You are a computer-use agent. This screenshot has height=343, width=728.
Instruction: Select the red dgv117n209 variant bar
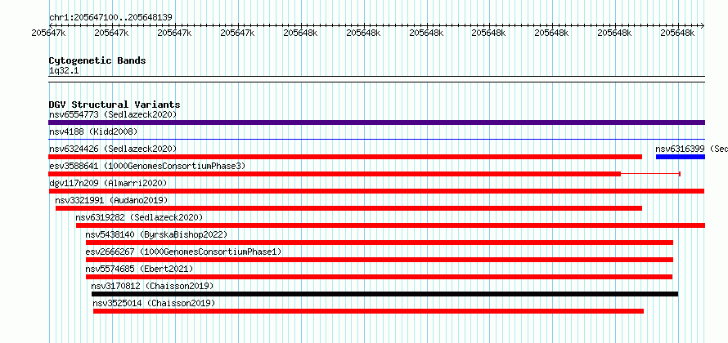(376, 191)
